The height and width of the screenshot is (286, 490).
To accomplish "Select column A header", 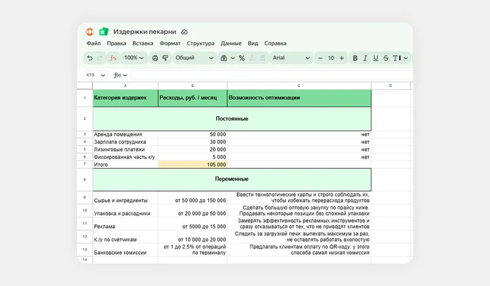I will pyautogui.click(x=126, y=86).
